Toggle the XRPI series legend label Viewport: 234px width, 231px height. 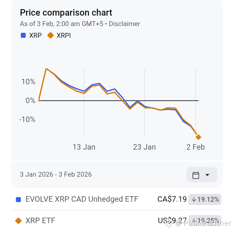[x=64, y=35]
